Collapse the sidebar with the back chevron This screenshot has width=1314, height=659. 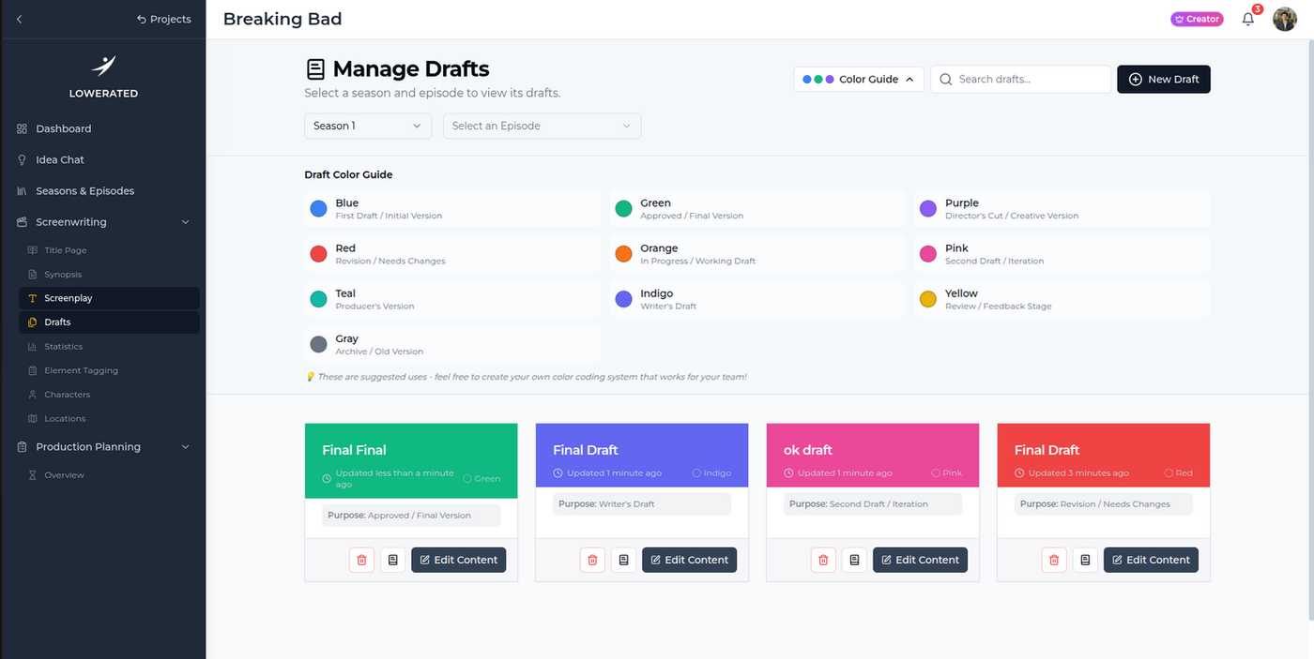(20, 19)
